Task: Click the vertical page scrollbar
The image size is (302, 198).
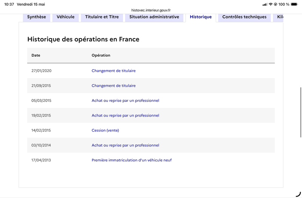Action: click(301, 112)
